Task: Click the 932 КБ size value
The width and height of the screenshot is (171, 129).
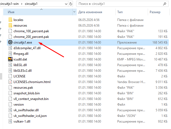Action: click(x=163, y=121)
